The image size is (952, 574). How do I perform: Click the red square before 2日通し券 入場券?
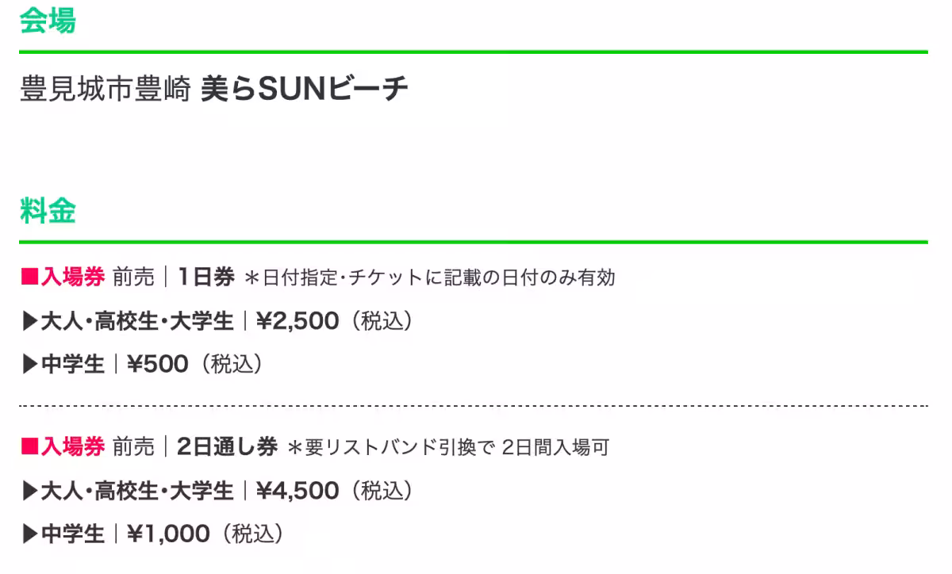tap(29, 448)
